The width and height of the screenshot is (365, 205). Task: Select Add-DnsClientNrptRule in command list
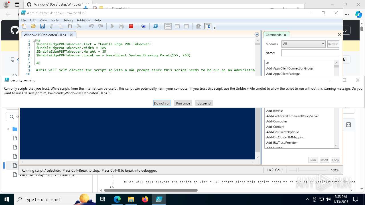coord(282,132)
